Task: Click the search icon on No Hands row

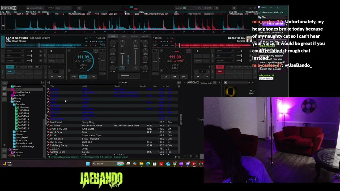Action: pyautogui.click(x=48, y=125)
